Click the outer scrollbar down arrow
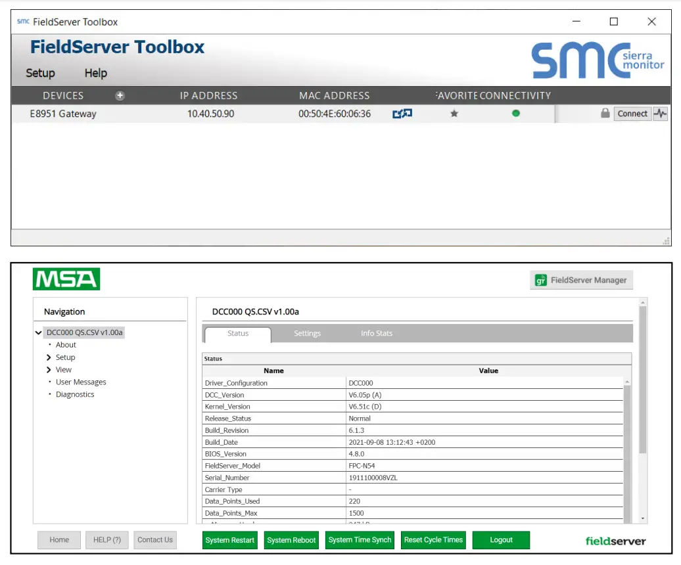 click(643, 518)
